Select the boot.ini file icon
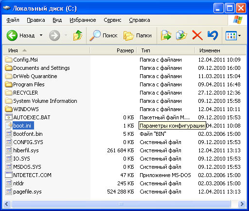The width and height of the screenshot is (249, 211). coord(9,126)
